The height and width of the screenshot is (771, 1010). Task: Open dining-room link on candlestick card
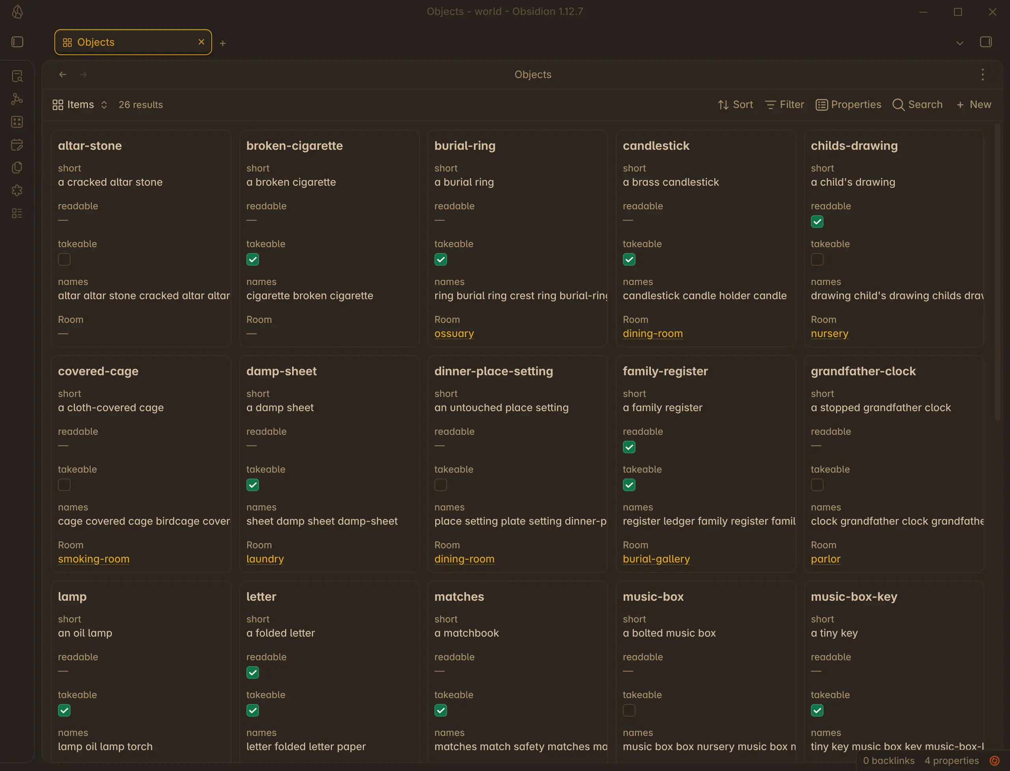652,333
